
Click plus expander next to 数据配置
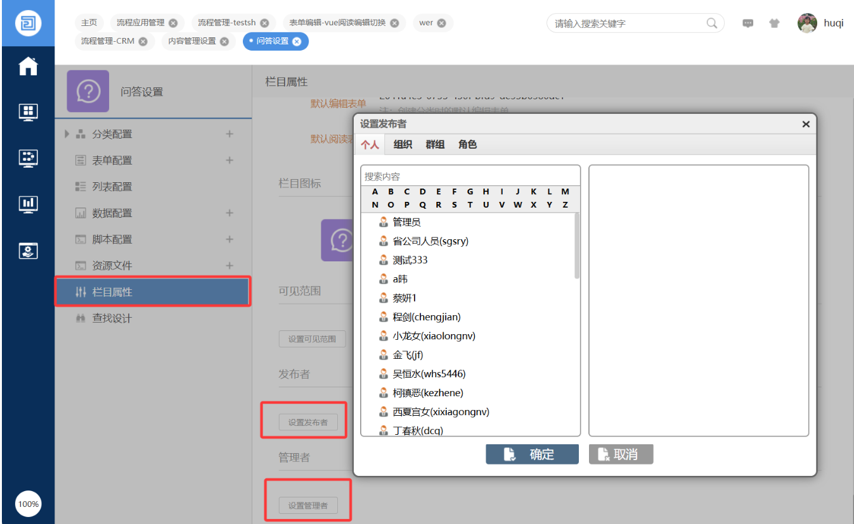click(230, 213)
